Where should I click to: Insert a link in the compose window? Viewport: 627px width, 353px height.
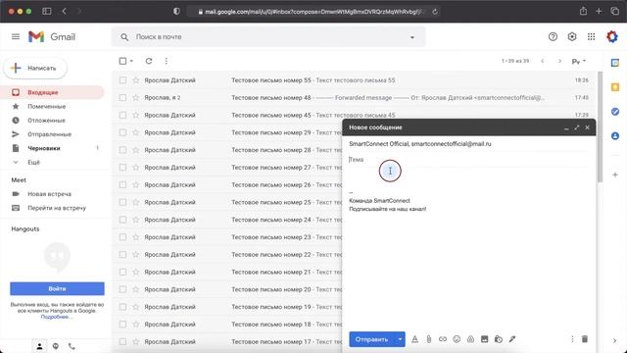442,339
